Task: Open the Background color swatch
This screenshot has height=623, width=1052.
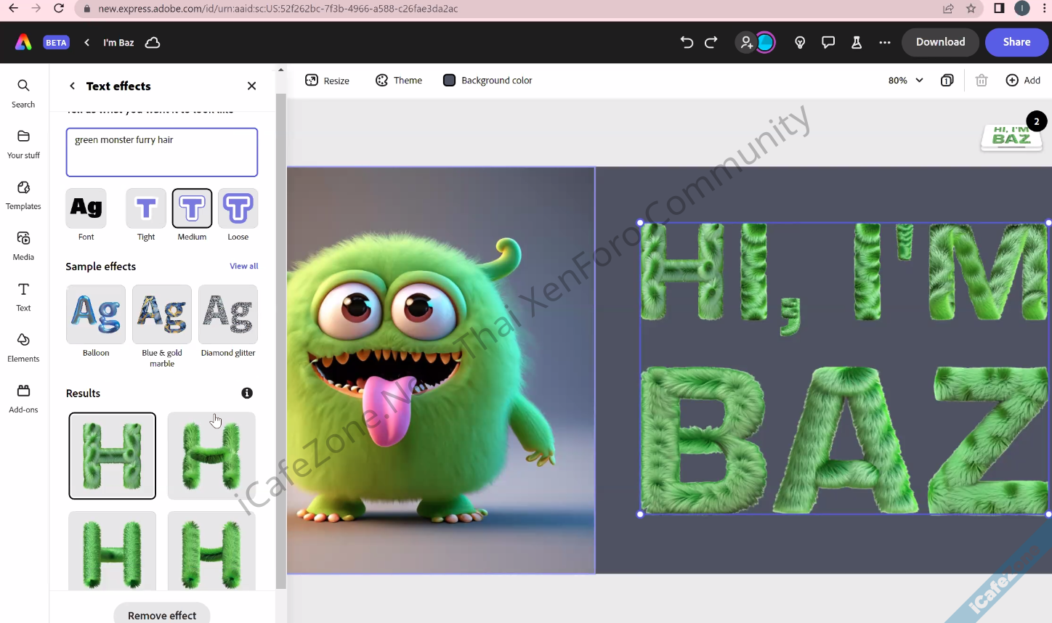Action: click(x=449, y=81)
